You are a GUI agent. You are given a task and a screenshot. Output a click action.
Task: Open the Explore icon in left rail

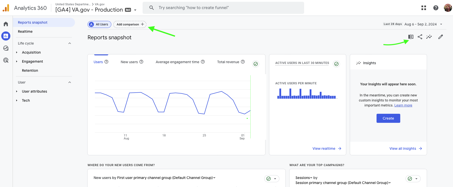click(6, 48)
